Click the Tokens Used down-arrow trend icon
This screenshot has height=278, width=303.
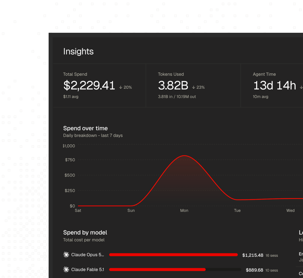(x=193, y=87)
